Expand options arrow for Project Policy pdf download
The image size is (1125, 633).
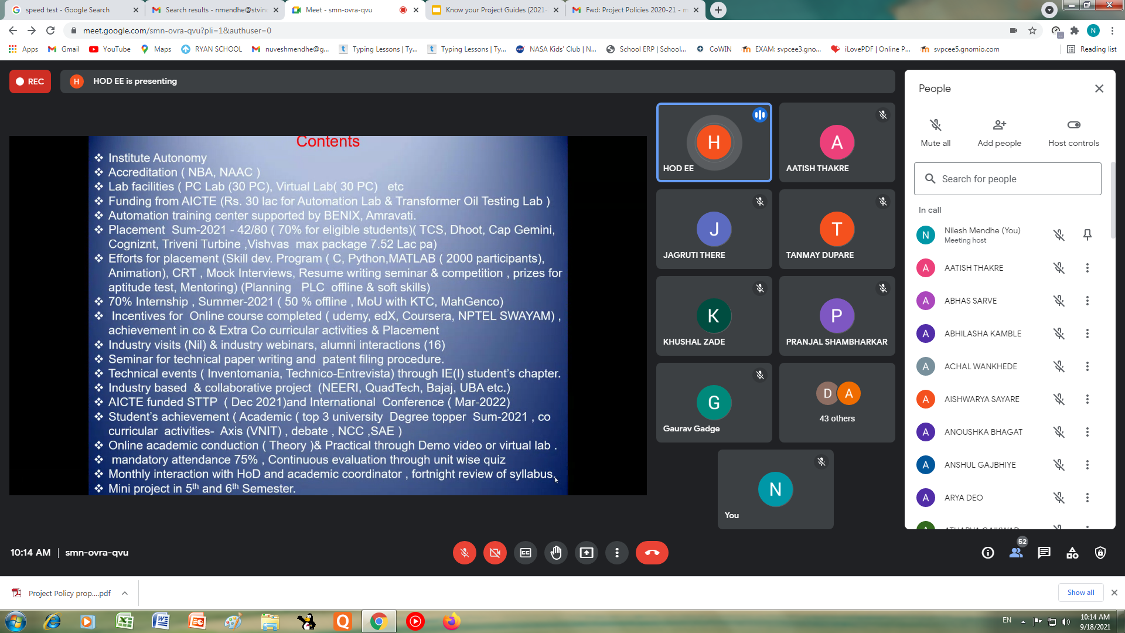coord(125,593)
